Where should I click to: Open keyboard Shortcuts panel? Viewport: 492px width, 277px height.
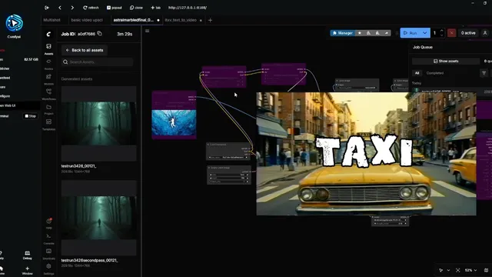(x=48, y=254)
